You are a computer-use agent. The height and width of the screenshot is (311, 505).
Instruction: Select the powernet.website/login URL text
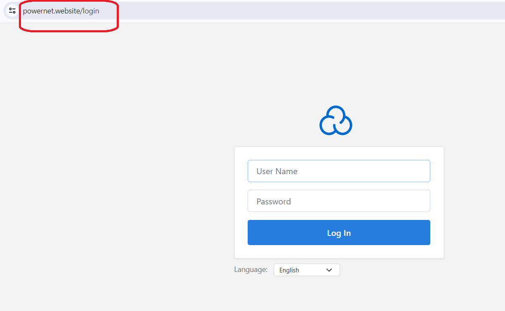pos(61,11)
